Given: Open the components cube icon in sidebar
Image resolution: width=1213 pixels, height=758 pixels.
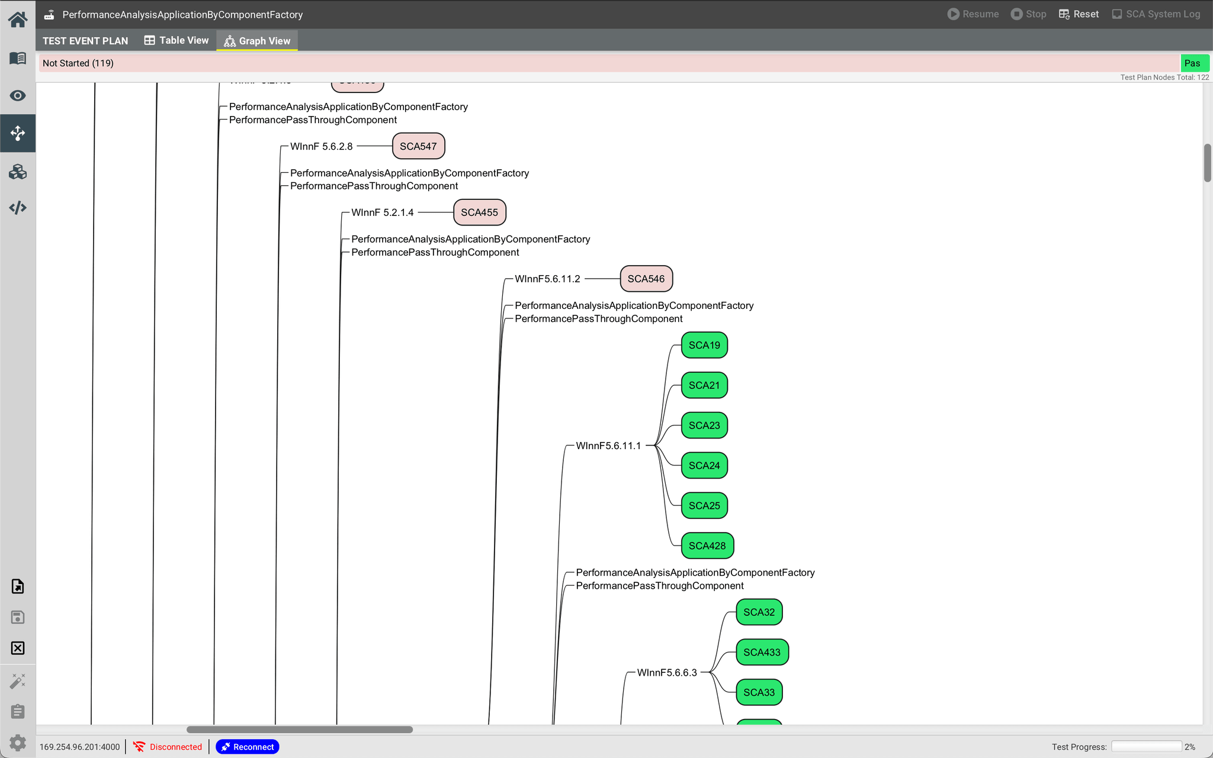Looking at the screenshot, I should (x=18, y=172).
